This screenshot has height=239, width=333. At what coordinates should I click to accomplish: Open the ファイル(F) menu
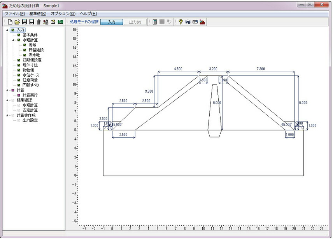[15, 14]
